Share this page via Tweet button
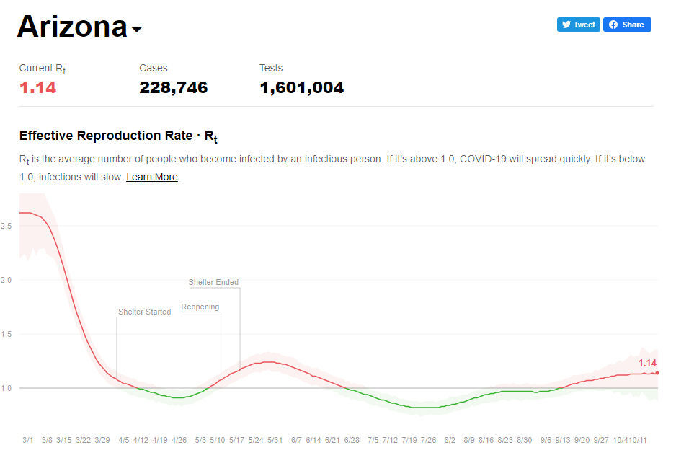The image size is (676, 453). coord(578,25)
